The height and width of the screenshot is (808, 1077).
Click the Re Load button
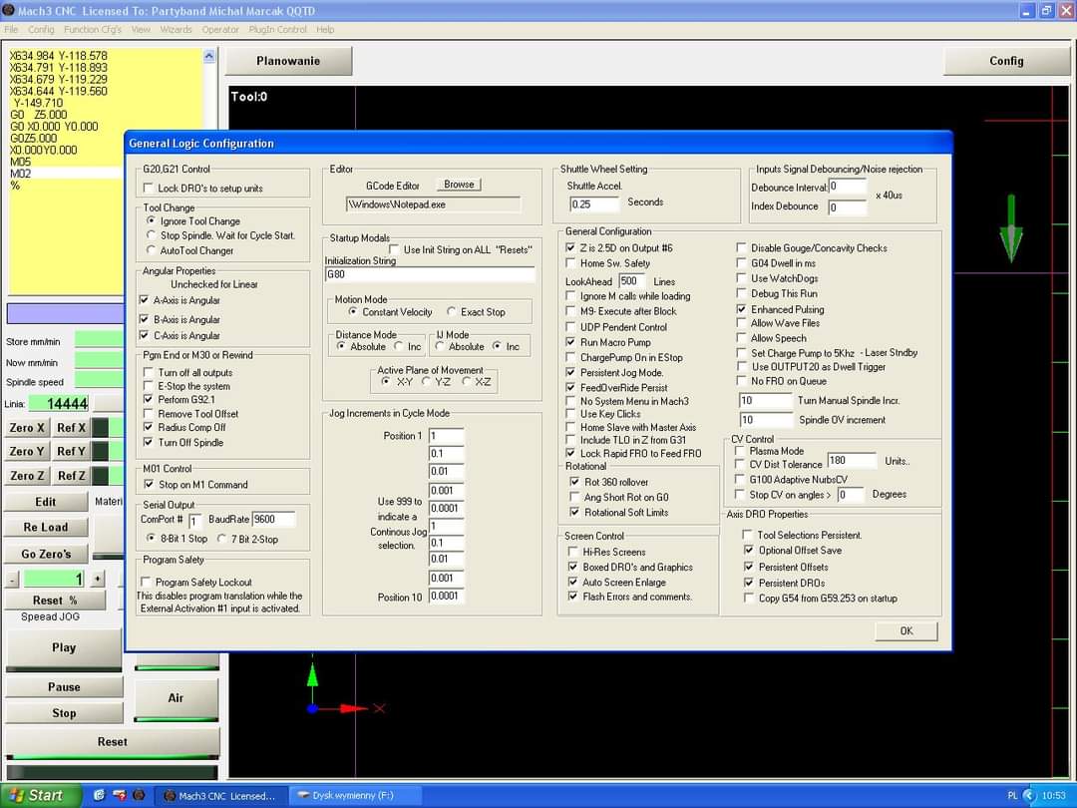click(x=46, y=527)
